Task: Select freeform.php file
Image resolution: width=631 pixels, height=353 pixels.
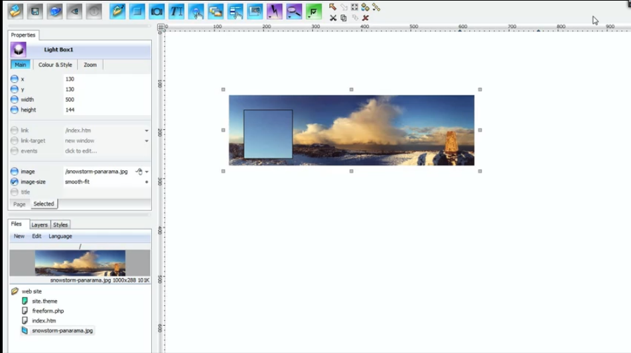Action: click(x=48, y=311)
